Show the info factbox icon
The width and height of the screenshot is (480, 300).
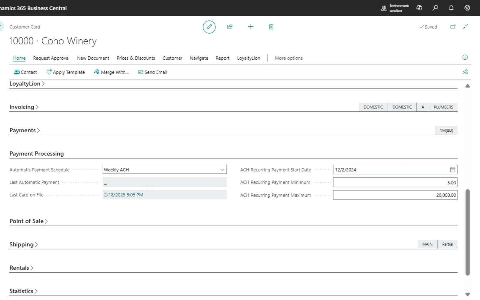coord(465,57)
